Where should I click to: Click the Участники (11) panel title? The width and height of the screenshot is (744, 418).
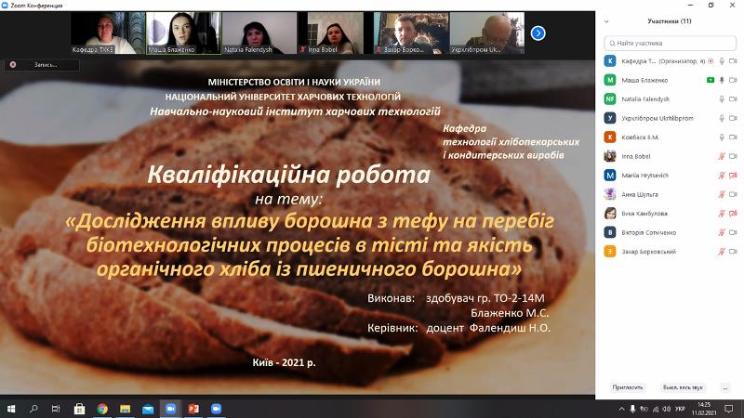[x=669, y=21]
